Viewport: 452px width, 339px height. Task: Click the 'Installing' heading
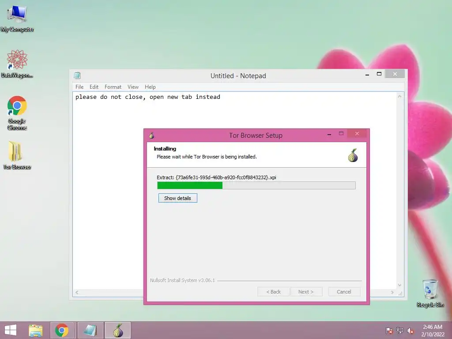tap(165, 149)
